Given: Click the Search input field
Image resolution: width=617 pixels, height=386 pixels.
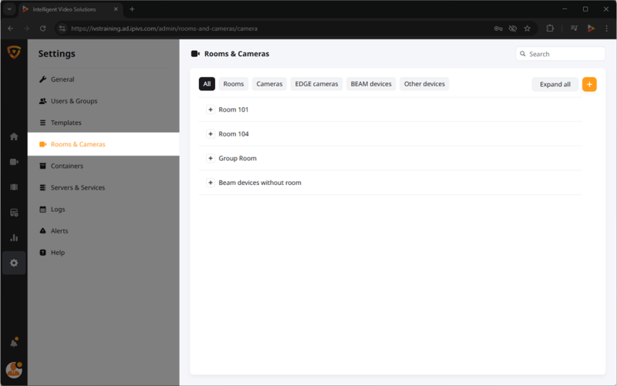Looking at the screenshot, I should pyautogui.click(x=560, y=54).
